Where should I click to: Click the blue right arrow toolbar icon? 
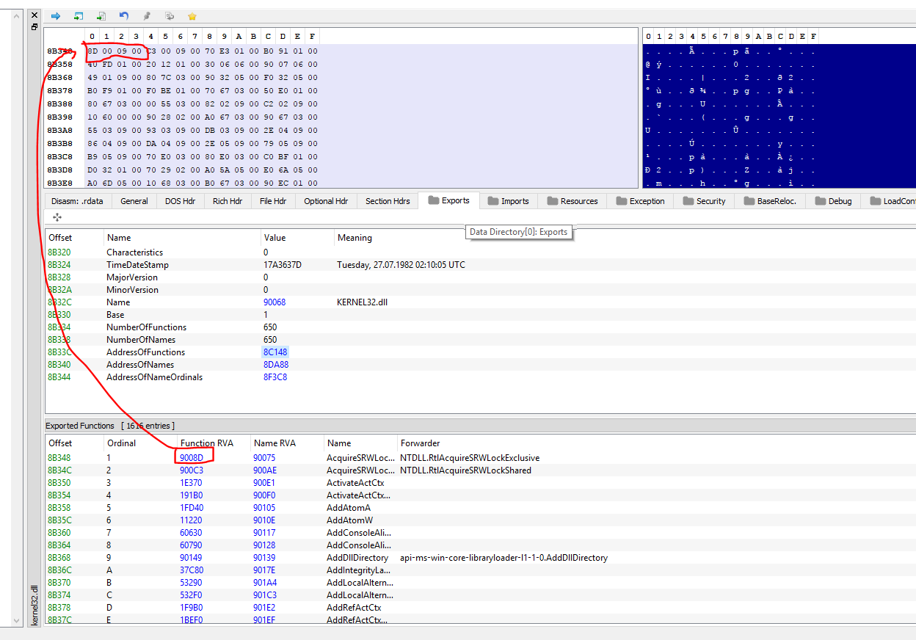(x=56, y=15)
